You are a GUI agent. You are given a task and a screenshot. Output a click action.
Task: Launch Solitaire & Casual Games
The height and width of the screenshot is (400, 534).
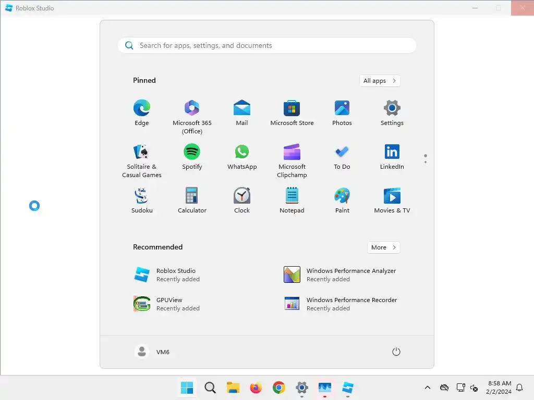pos(142,161)
